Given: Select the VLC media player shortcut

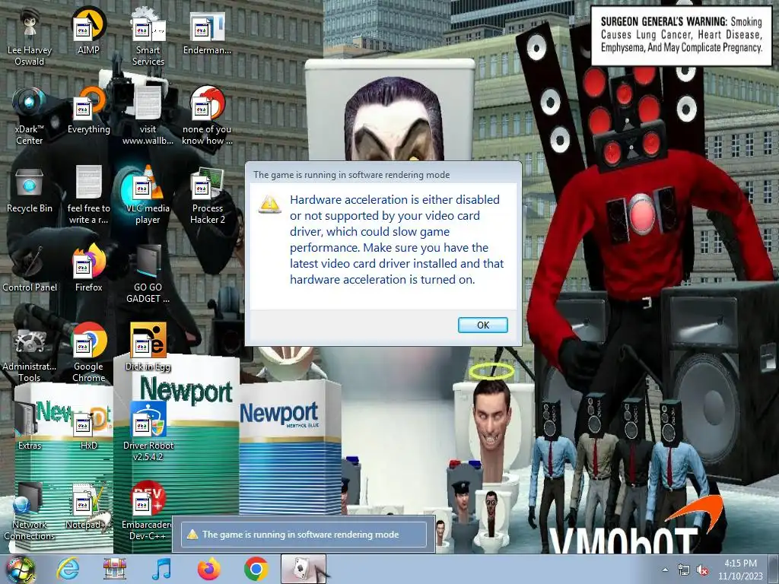Looking at the screenshot, I should [148, 195].
